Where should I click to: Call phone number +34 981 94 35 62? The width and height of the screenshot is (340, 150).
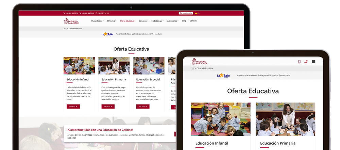click(x=87, y=13)
